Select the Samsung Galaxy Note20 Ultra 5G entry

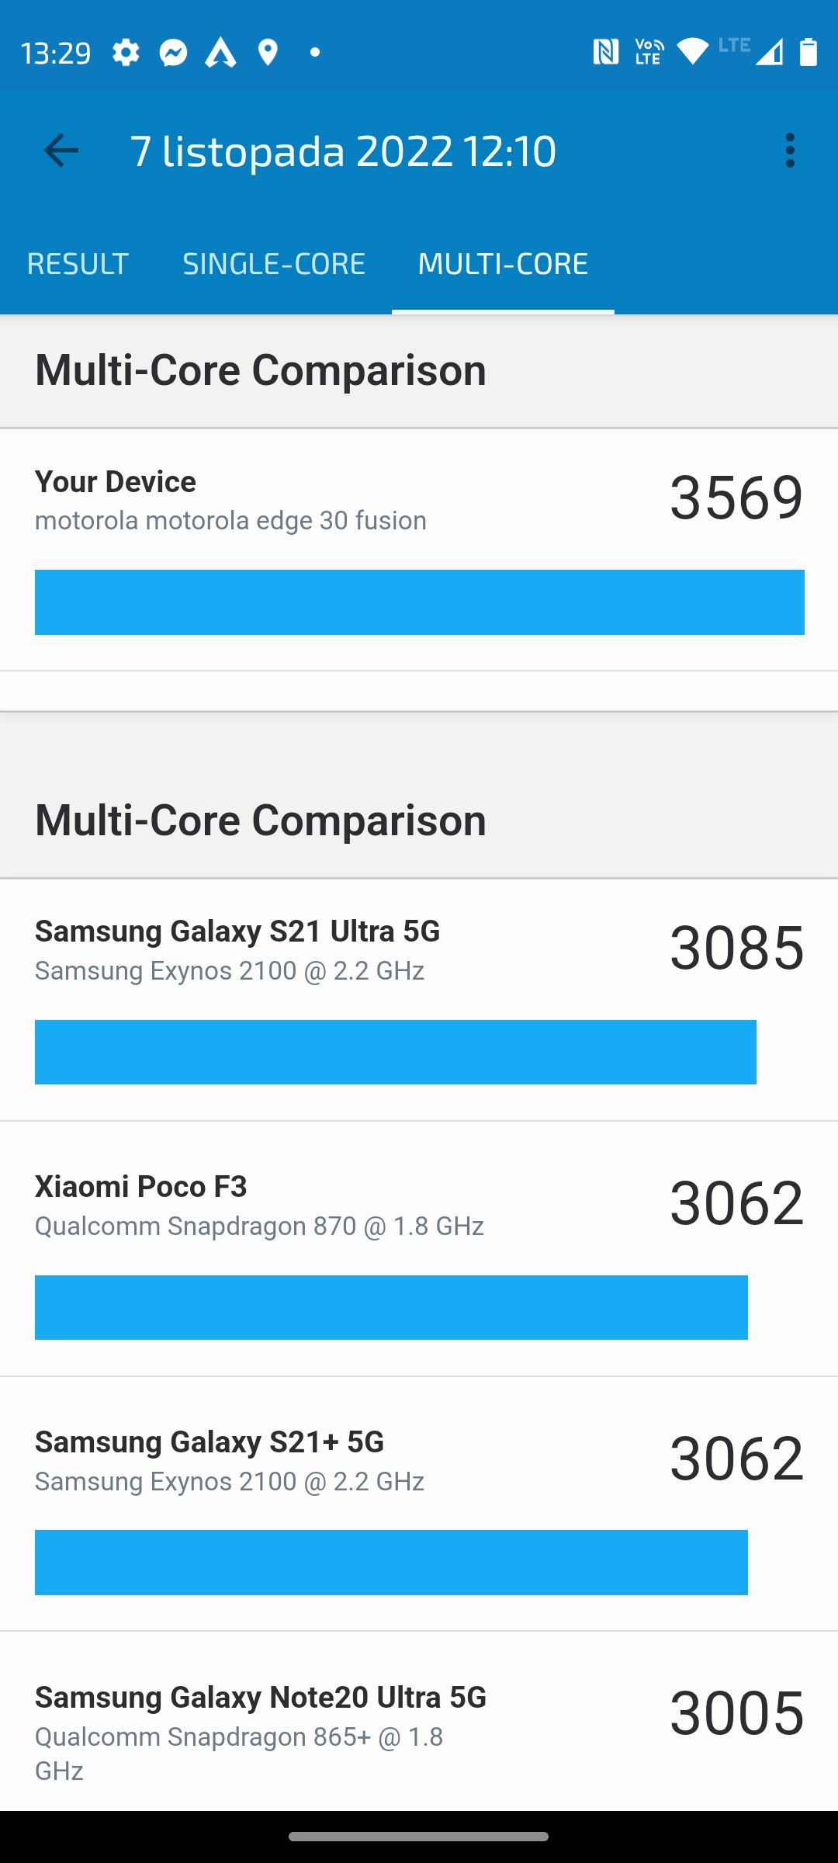pos(419,1722)
